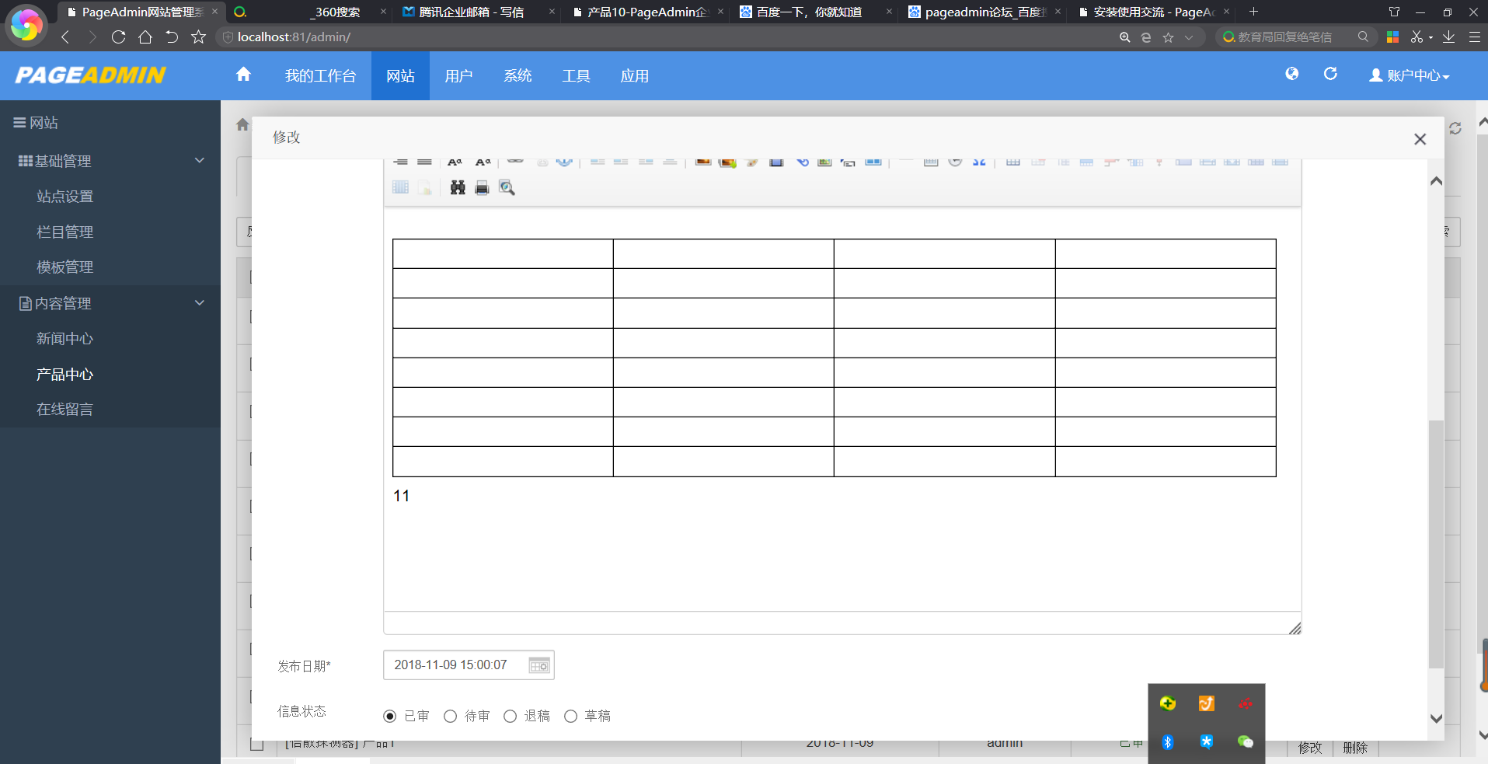Open the 工具 nav menu
1488x764 pixels.
(576, 75)
